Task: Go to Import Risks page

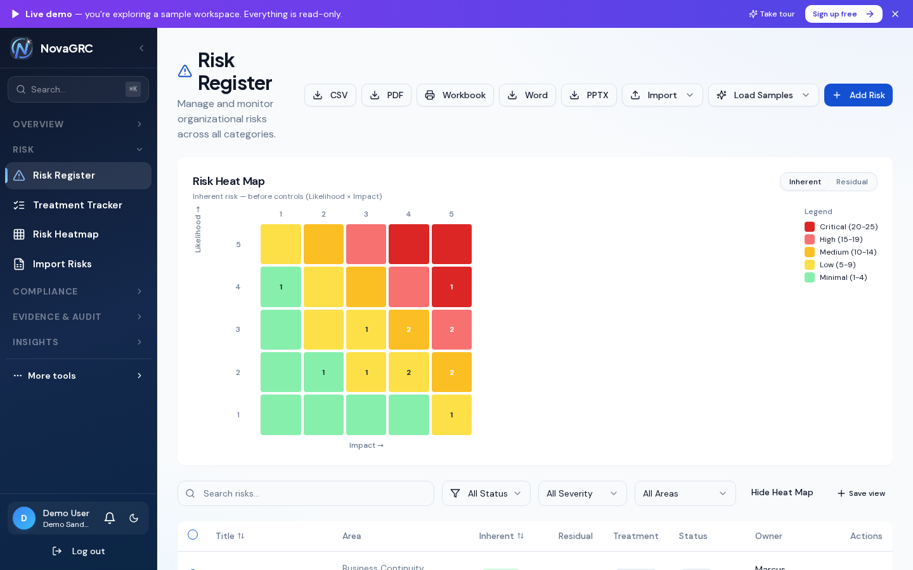Action: pos(79,264)
